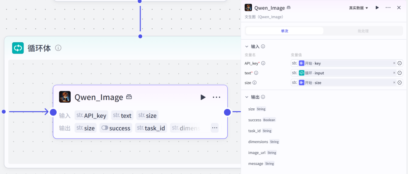Run the Qwen_Image node on the canvas

coord(203,97)
